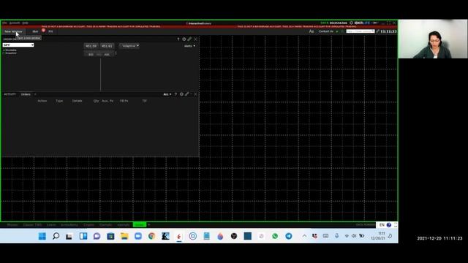Click the presenter webcam thumbnail
The image size is (468, 263).
(x=433, y=39)
